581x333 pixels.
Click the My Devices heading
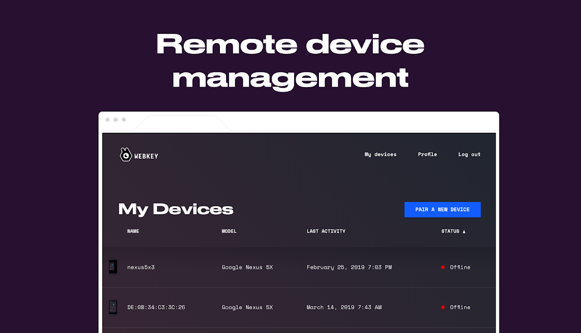(x=176, y=209)
